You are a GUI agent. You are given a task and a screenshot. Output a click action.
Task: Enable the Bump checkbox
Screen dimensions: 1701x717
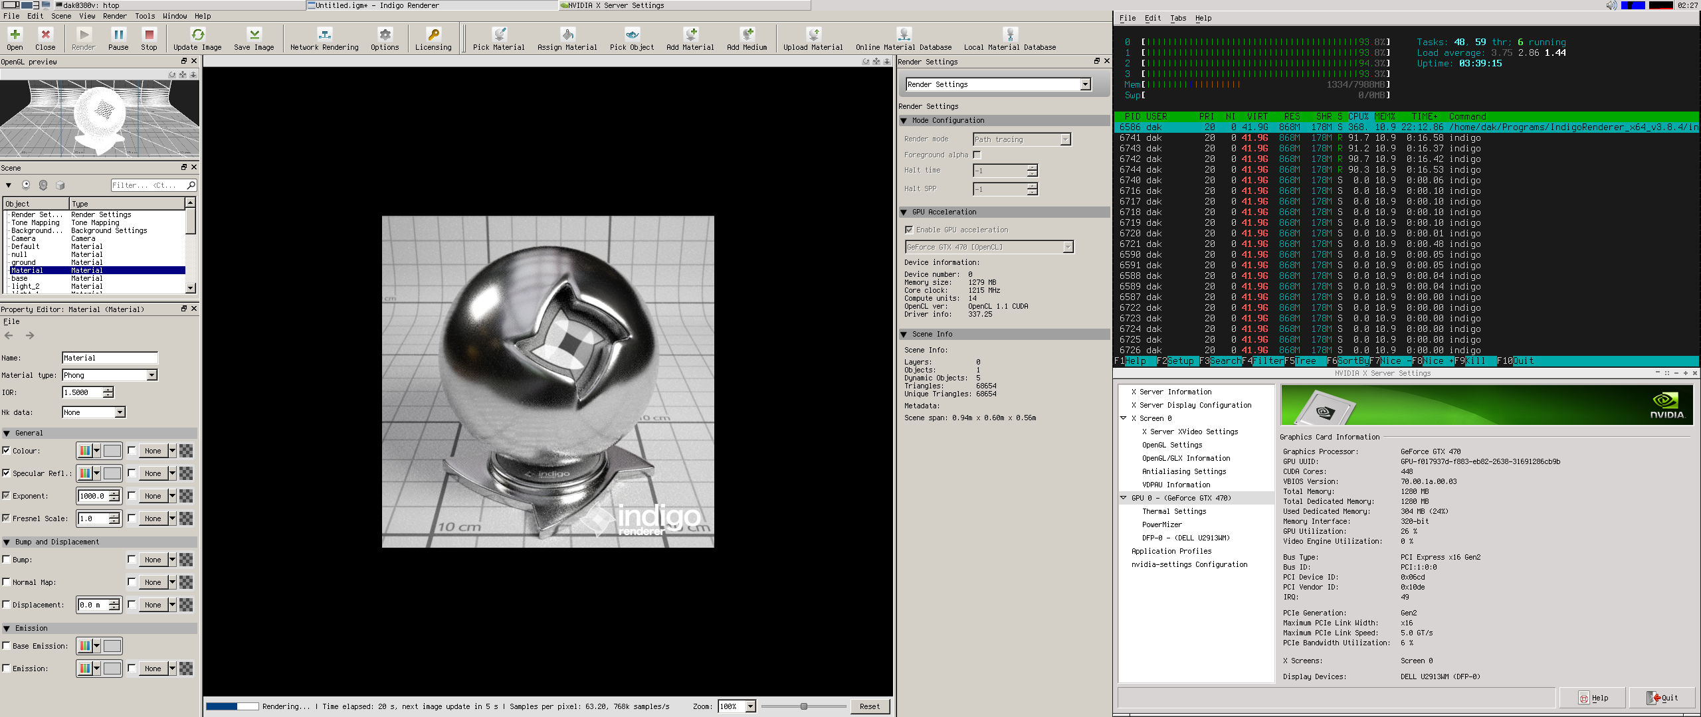click(7, 560)
